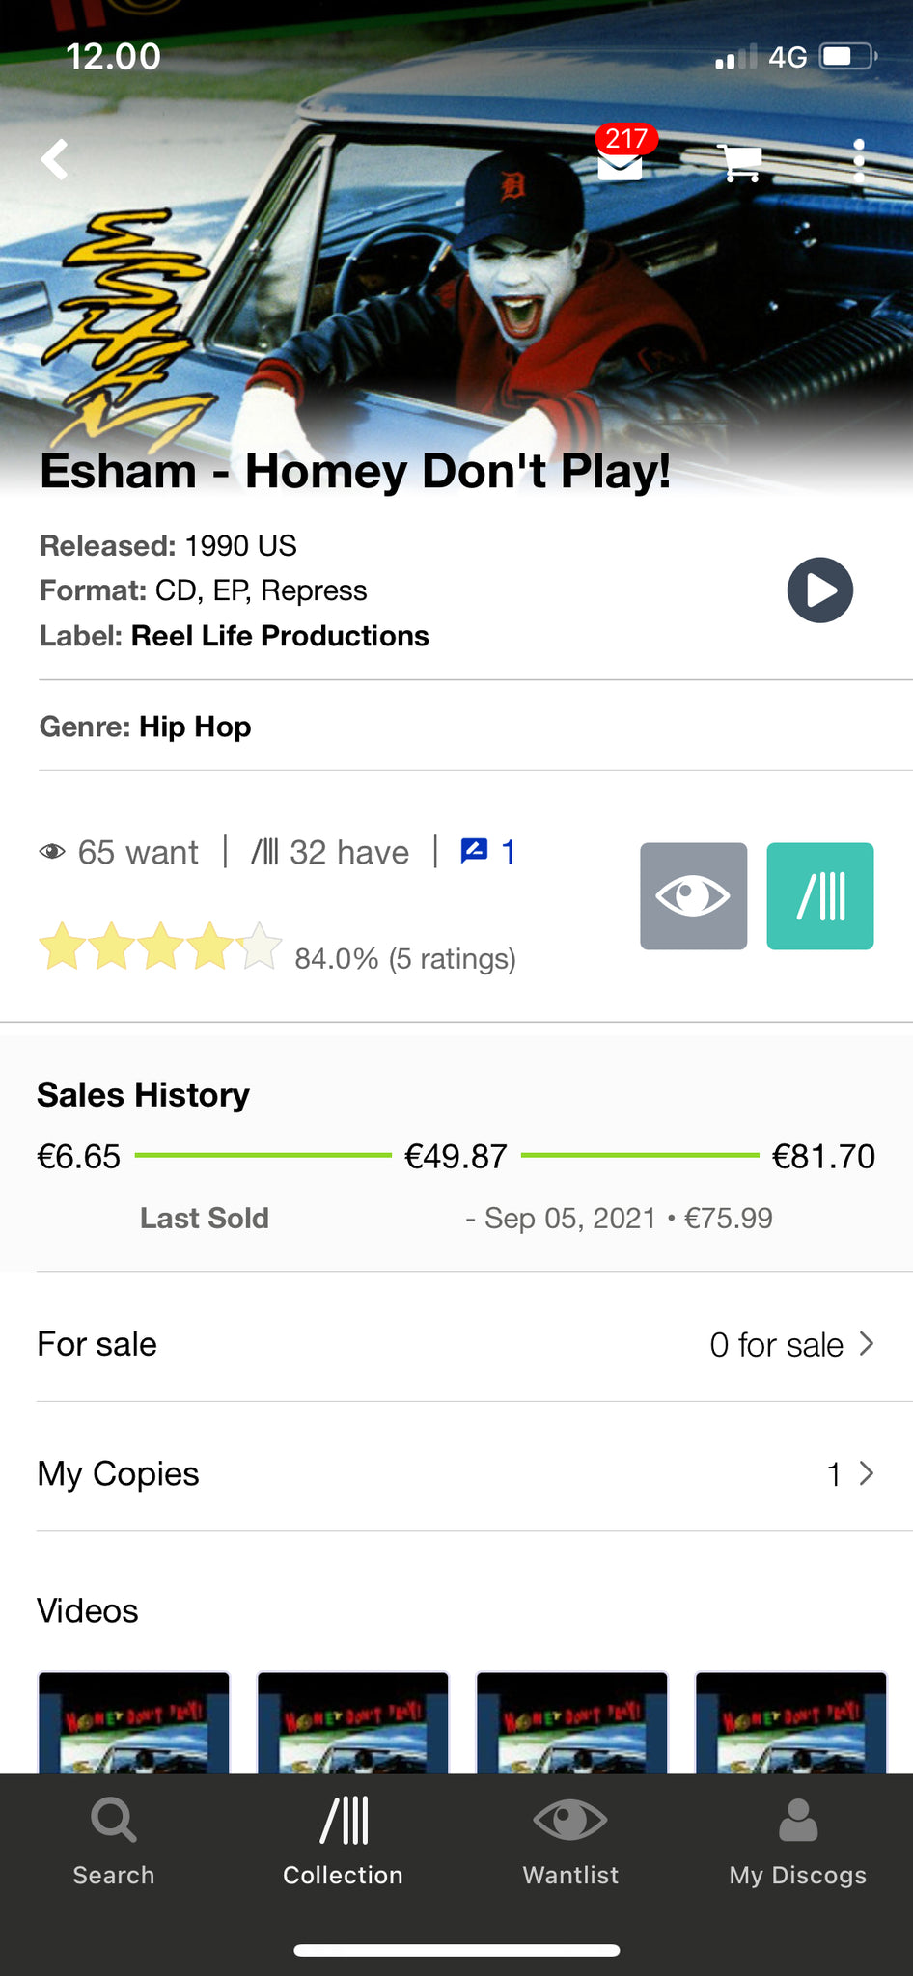Image resolution: width=913 pixels, height=1976 pixels.
Task: Open the last video thumbnail
Action: [x=790, y=1722]
